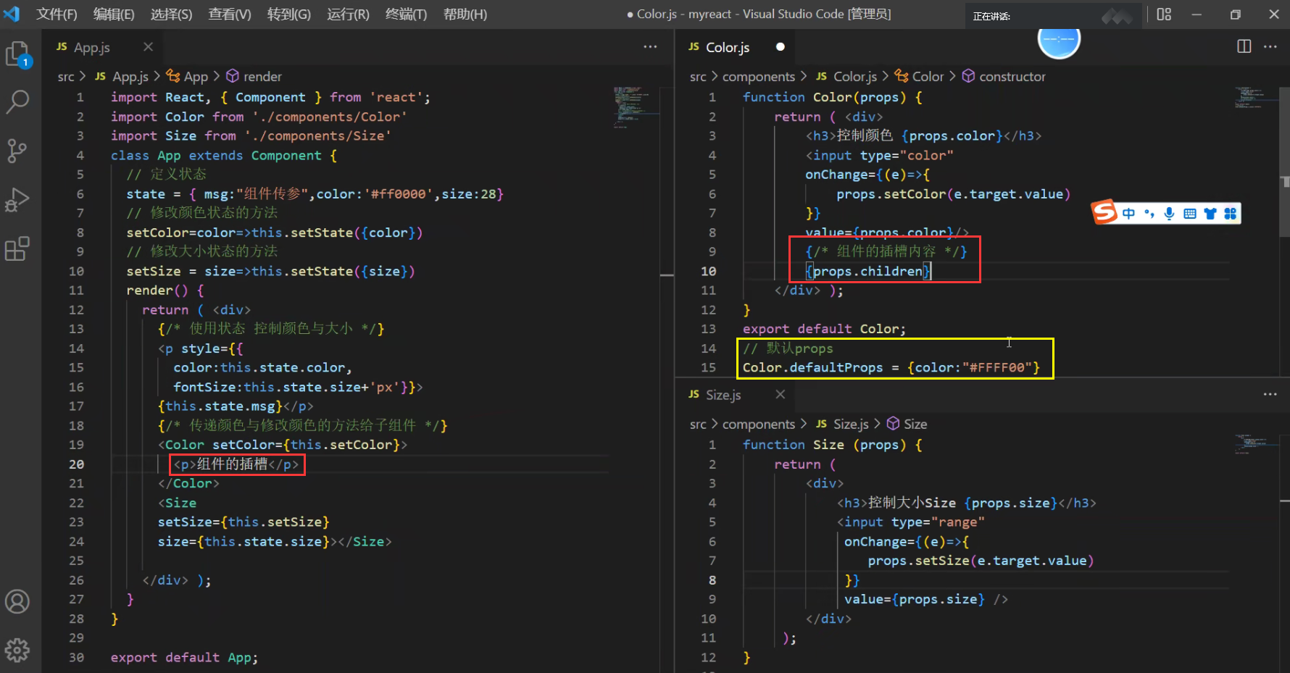Close the App.js tab

pyautogui.click(x=148, y=47)
